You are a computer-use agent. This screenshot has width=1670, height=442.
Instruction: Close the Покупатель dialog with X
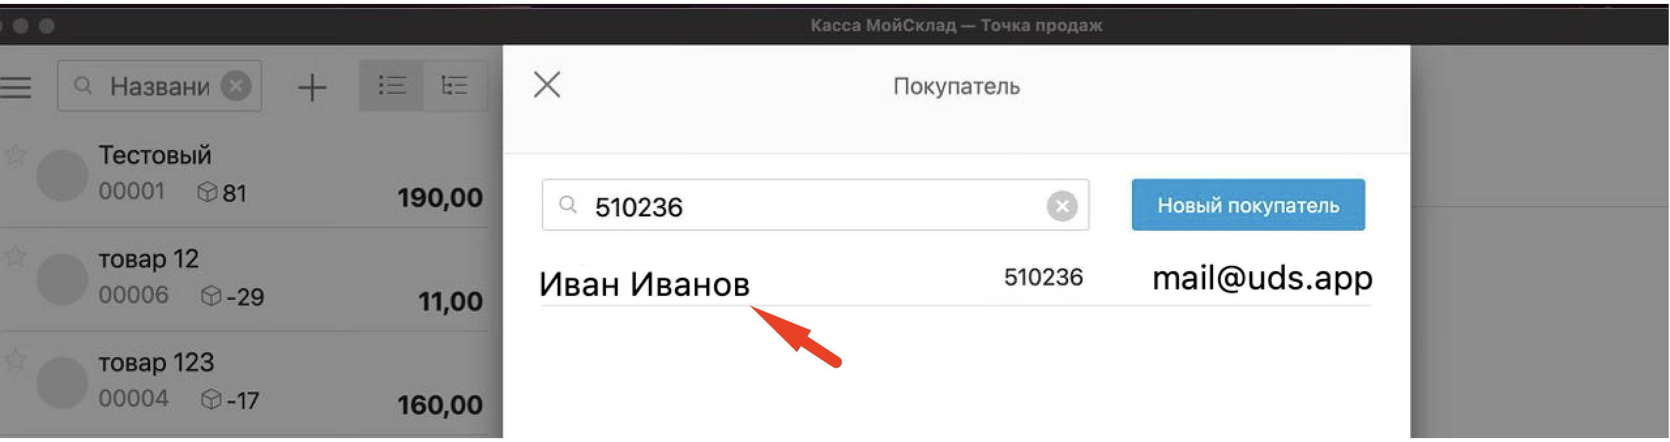coord(547,85)
